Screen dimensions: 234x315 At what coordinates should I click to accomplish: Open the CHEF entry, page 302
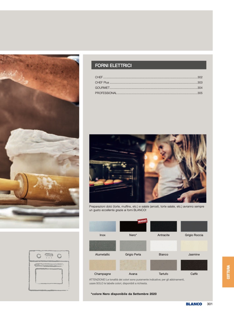pos(149,77)
